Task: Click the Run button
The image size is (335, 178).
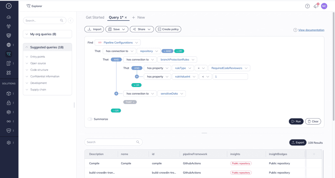Action: pyautogui.click(x=296, y=121)
